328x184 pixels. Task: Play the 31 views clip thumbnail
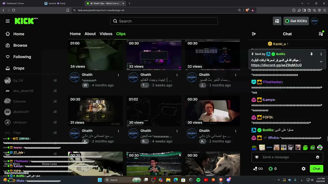tap(95, 111)
